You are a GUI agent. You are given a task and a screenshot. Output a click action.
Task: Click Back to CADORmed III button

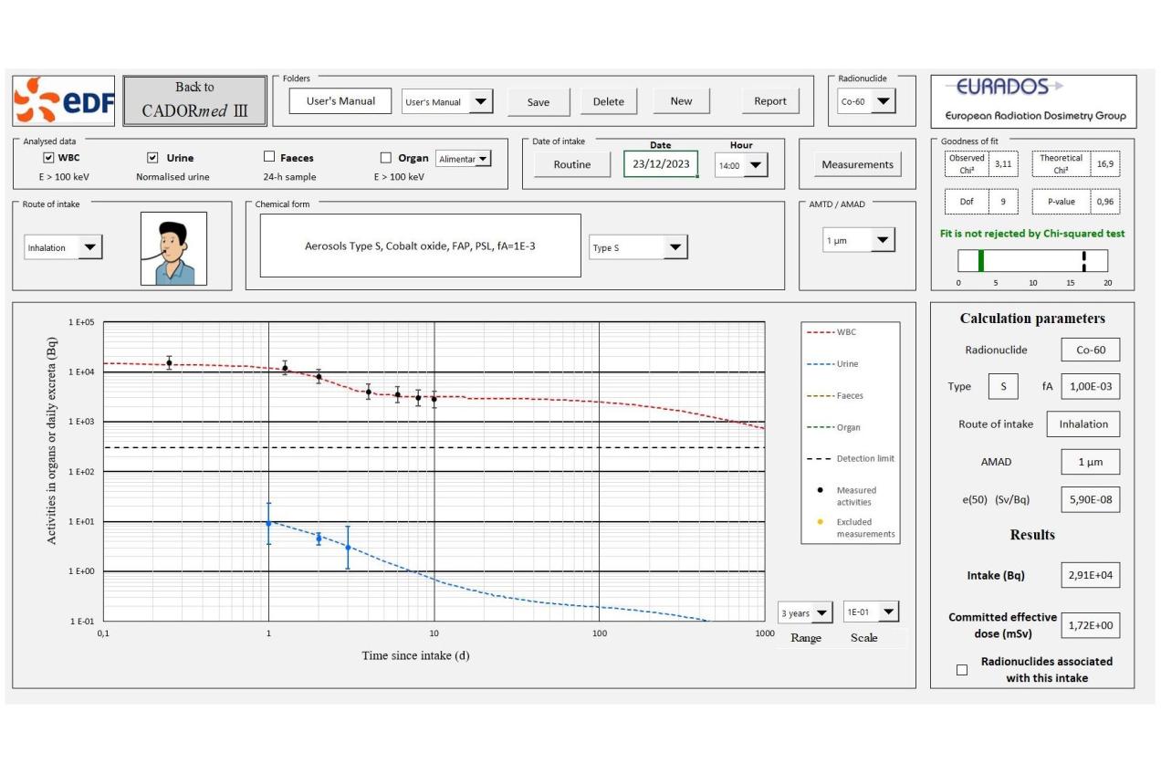pyautogui.click(x=194, y=100)
